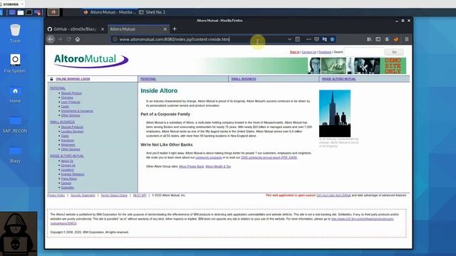Open ONLINE BANKING LOGIN link
The width and height of the screenshot is (456, 256).
[73, 79]
